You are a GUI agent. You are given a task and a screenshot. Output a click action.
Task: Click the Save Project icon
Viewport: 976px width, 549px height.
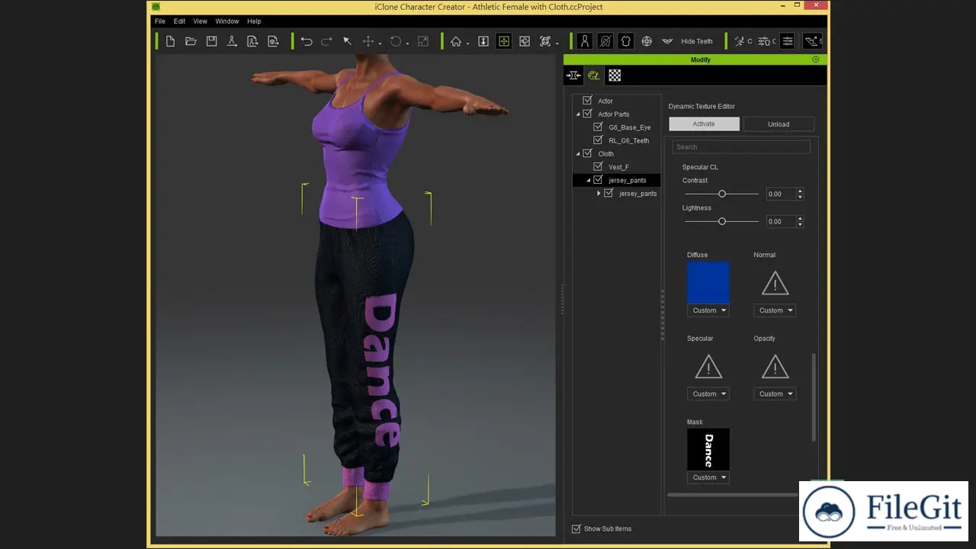tap(211, 41)
